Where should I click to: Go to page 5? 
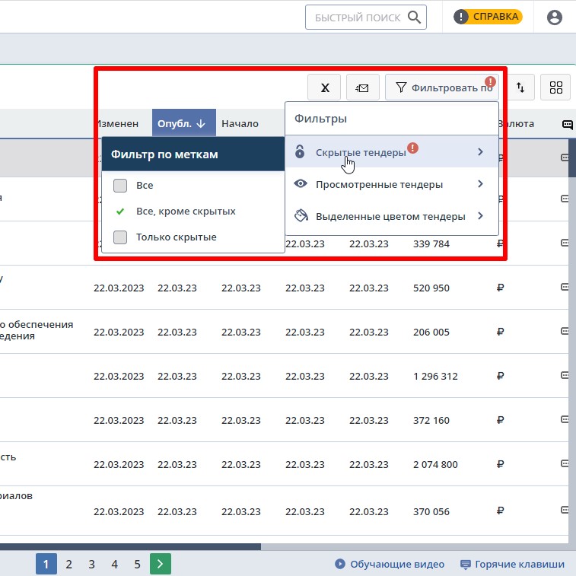coord(137,564)
